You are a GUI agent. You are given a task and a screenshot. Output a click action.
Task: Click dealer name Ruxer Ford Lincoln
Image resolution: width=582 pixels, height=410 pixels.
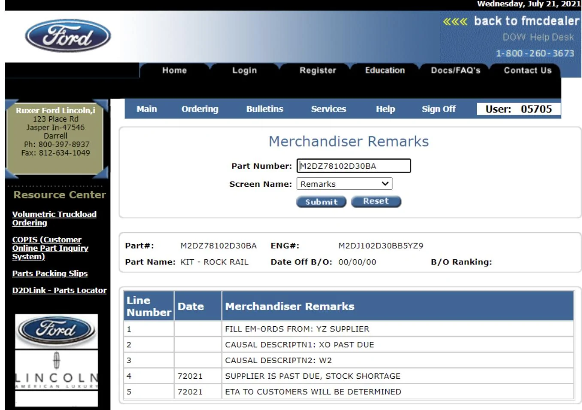pyautogui.click(x=55, y=110)
